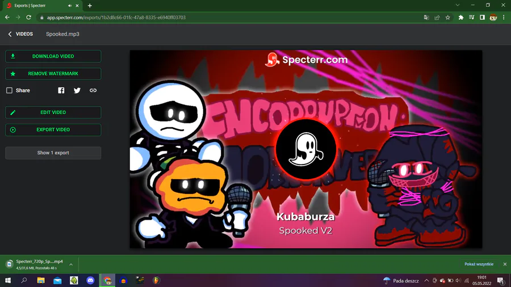Open Discord from taskbar
Image resolution: width=511 pixels, height=287 pixels.
coord(91,280)
